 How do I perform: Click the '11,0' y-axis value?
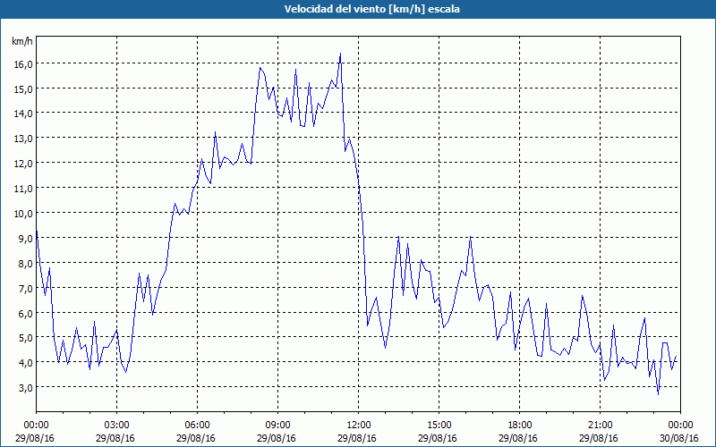(x=23, y=189)
